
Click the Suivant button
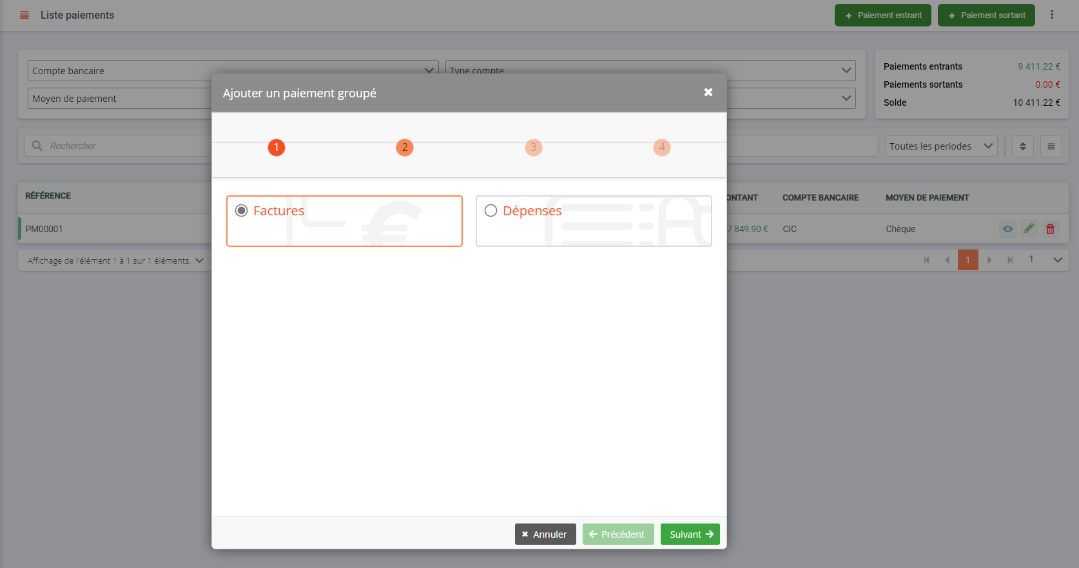690,534
